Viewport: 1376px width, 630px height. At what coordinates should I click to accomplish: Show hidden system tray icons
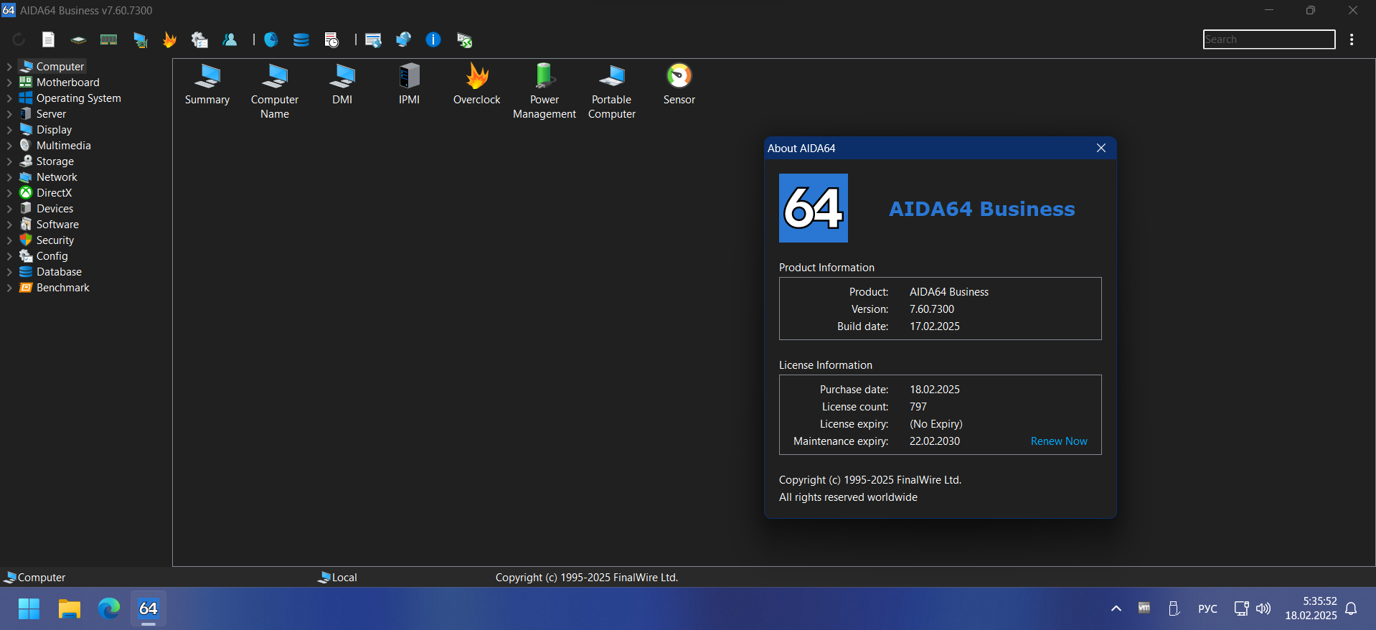pyautogui.click(x=1116, y=608)
